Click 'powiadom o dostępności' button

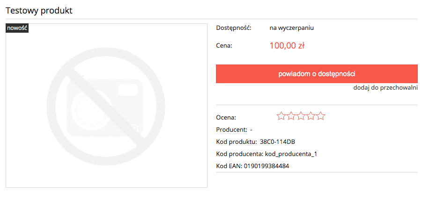[x=317, y=74]
